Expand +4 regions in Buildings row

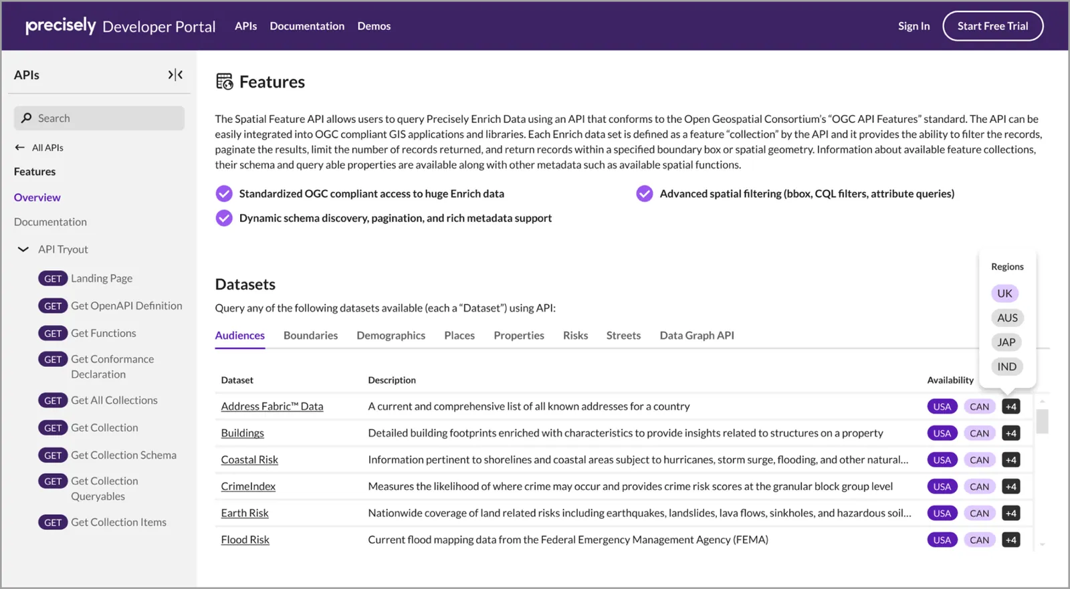pos(1011,433)
